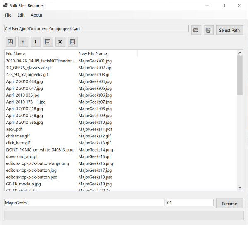Click new name MajorGeeks19.jpg
The height and width of the screenshot is (225, 248).
pos(95,184)
